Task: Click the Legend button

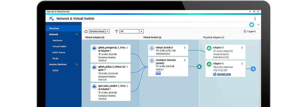Action: coord(250,31)
